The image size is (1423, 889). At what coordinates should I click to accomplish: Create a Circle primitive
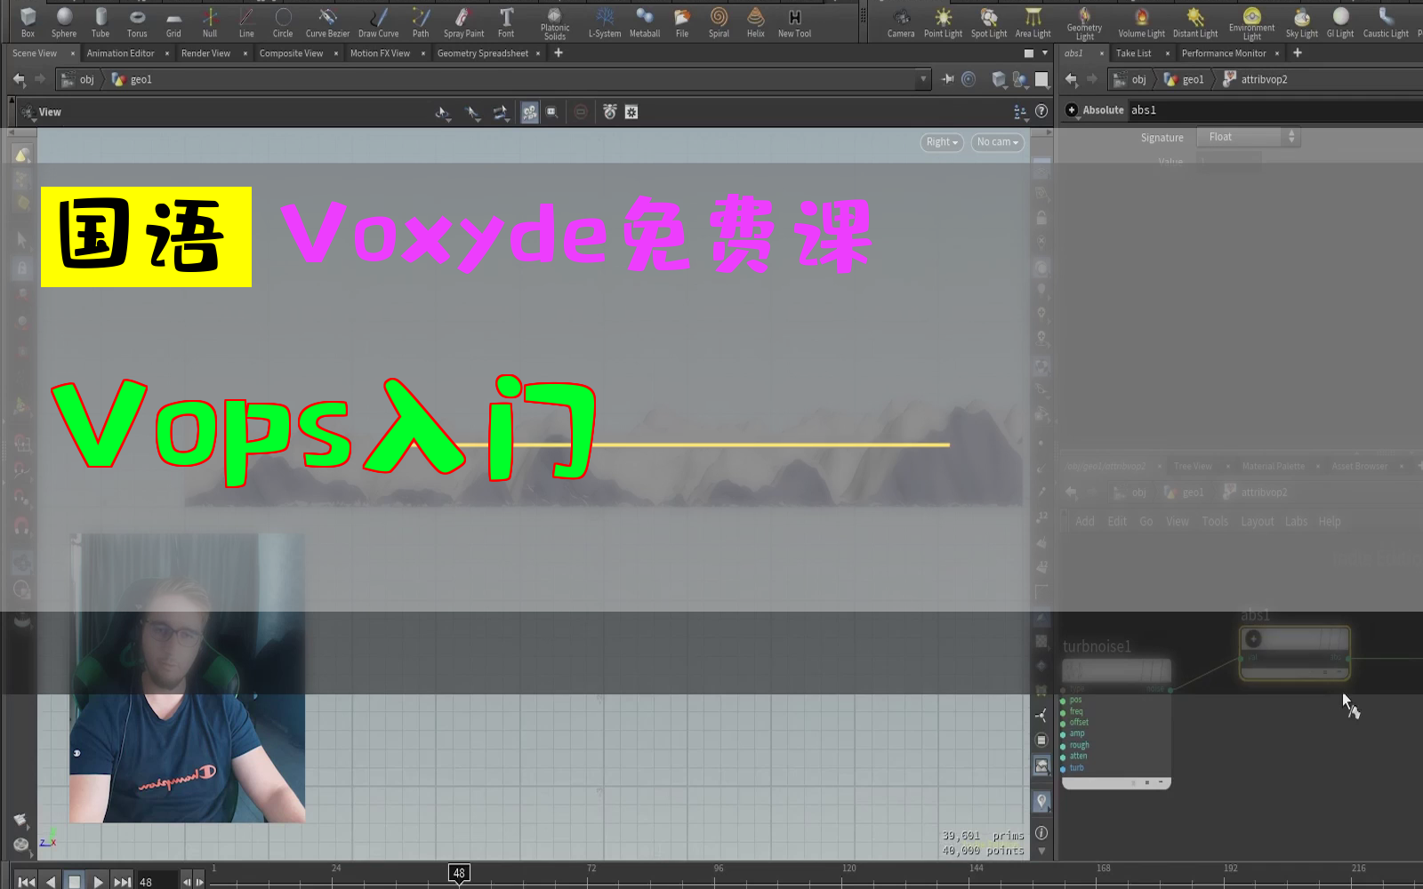(283, 22)
